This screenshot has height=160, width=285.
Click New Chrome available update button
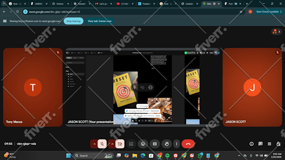(x=269, y=12)
